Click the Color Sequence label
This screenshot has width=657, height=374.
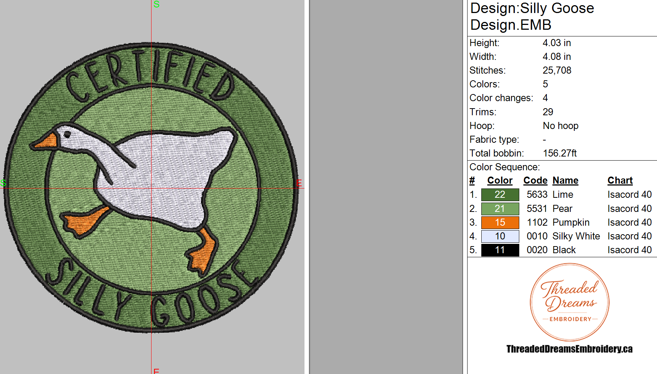(x=505, y=167)
